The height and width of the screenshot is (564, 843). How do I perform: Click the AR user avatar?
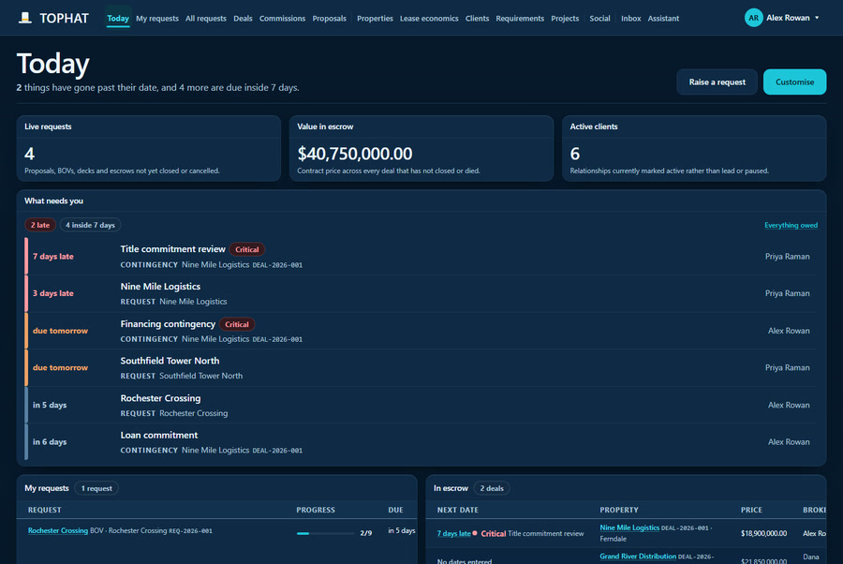point(753,18)
